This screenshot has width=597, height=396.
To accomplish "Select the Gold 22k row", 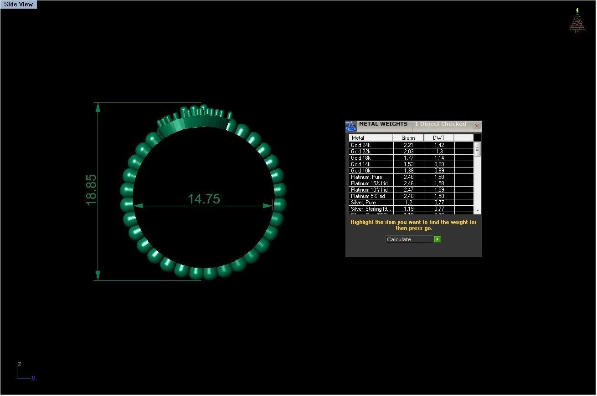I will click(412, 152).
